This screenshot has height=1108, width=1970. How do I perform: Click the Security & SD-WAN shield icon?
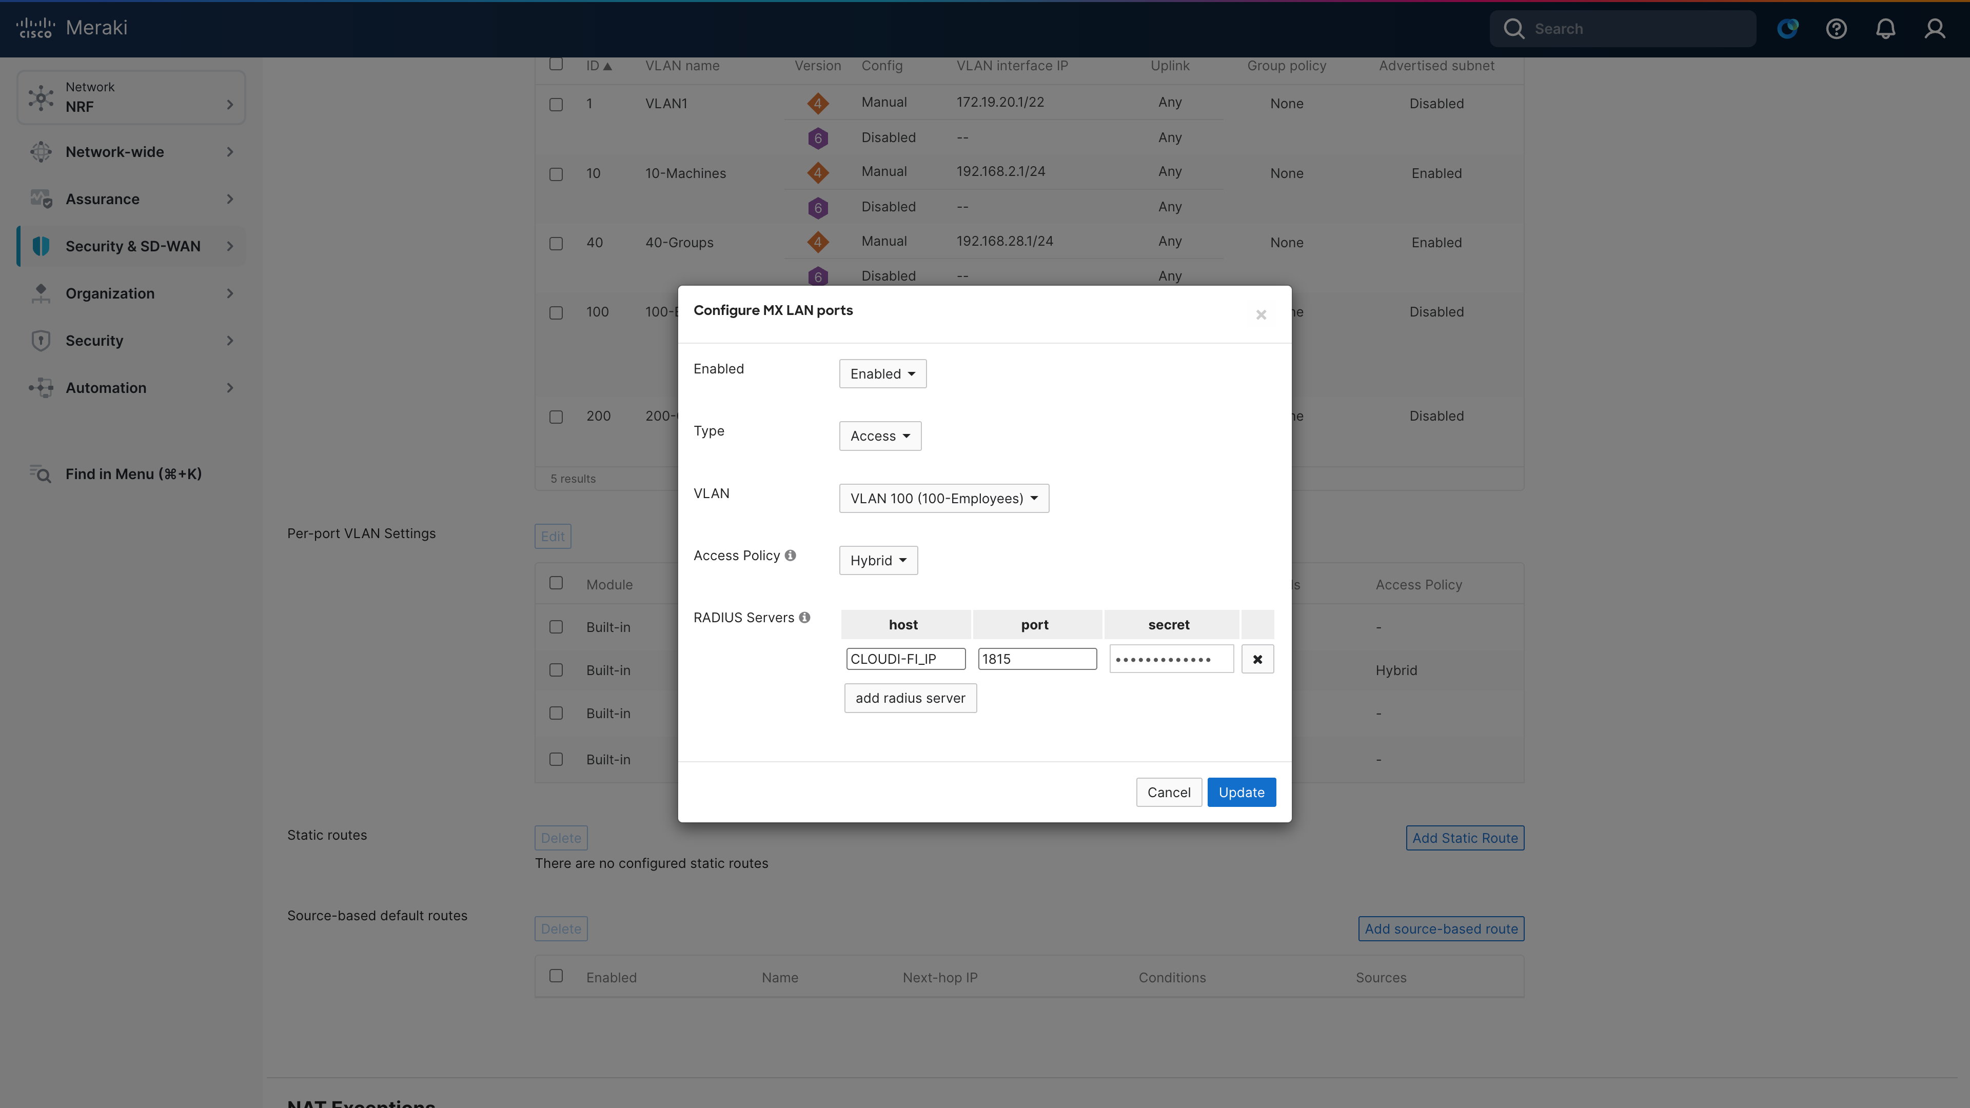[41, 246]
